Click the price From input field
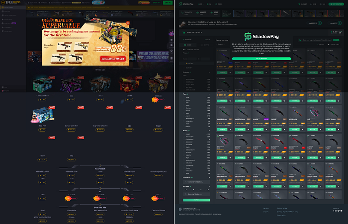The height and width of the screenshot is (224, 348). [x=192, y=59]
